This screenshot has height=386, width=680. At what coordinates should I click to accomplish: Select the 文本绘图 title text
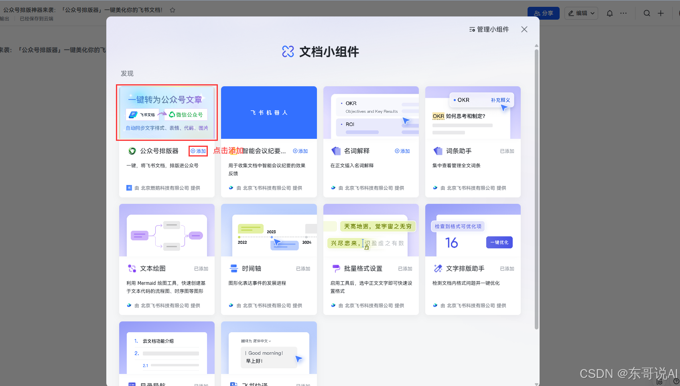(153, 268)
